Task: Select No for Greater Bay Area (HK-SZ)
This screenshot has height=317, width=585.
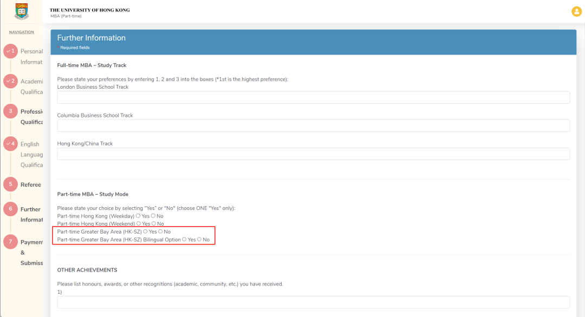Action: pos(160,232)
